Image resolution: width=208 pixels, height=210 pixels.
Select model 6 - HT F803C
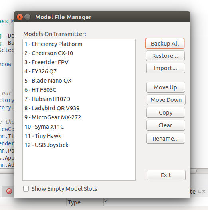[x=79, y=90]
